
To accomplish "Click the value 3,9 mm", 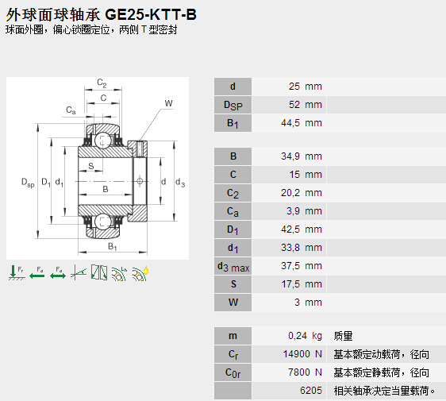I will (x=304, y=210).
